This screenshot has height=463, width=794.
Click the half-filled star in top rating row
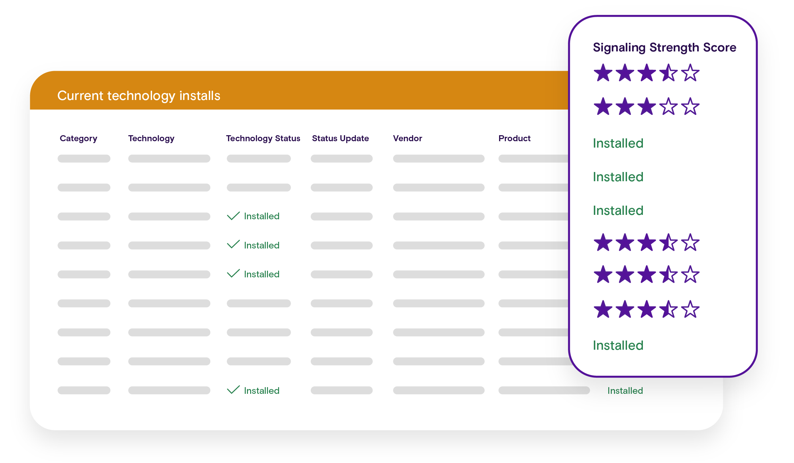click(x=668, y=73)
